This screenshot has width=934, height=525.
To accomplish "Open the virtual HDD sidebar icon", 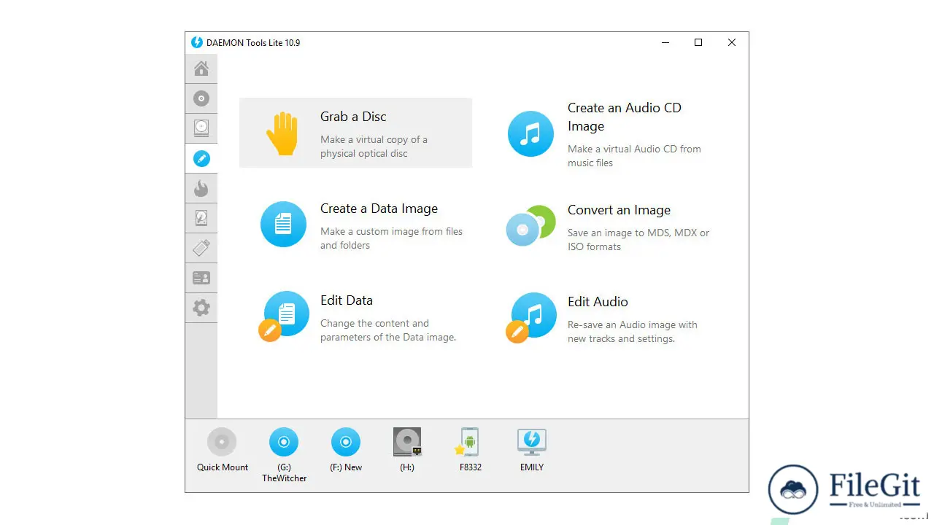I will click(201, 218).
